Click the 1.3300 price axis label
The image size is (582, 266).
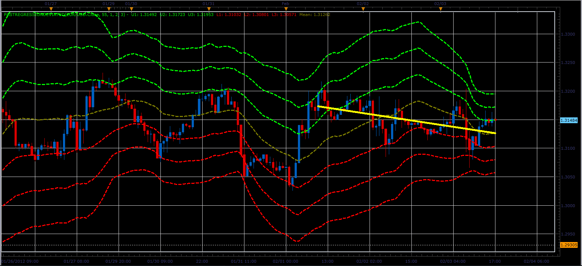[x=569, y=34]
